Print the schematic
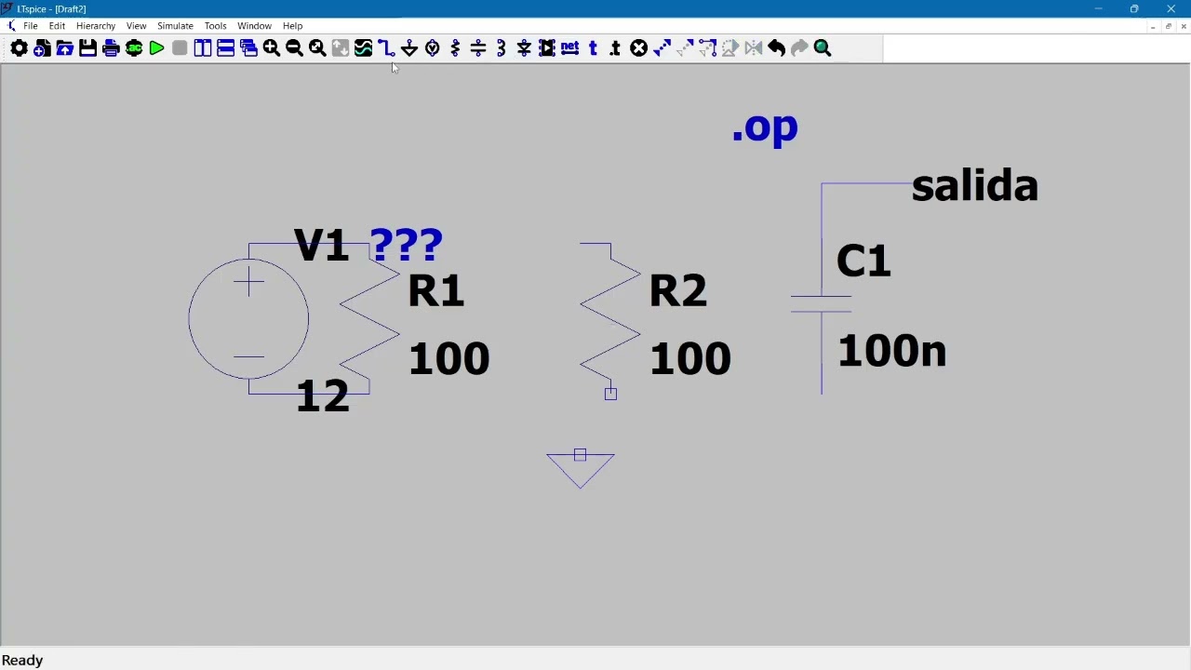This screenshot has width=1191, height=670. click(x=111, y=48)
